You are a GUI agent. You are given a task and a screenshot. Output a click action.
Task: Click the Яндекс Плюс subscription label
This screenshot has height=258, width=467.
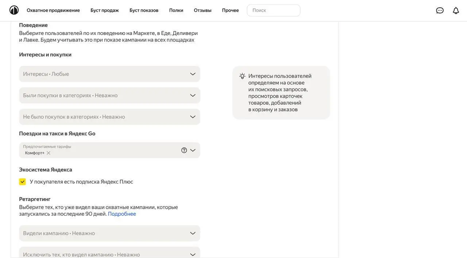(x=81, y=182)
